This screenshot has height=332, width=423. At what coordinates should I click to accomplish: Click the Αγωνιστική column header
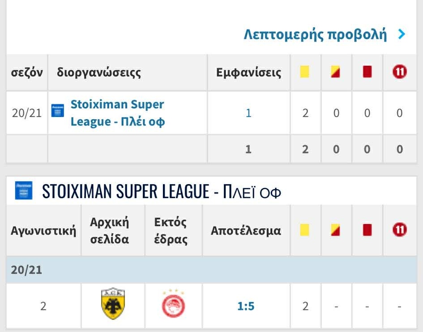pos(43,231)
